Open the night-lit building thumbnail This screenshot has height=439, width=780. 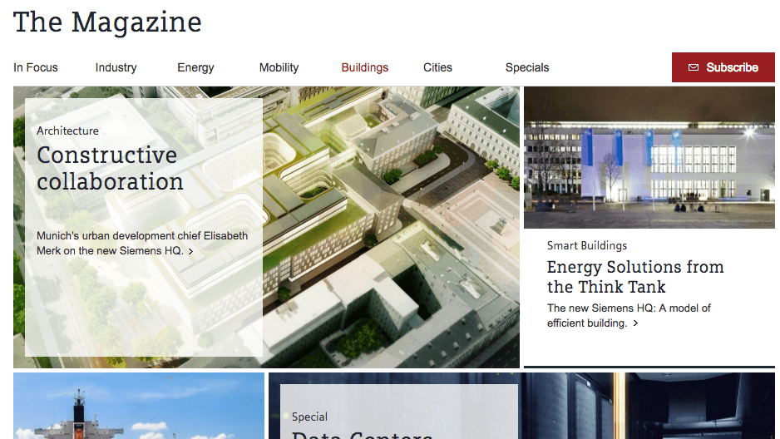click(649, 158)
